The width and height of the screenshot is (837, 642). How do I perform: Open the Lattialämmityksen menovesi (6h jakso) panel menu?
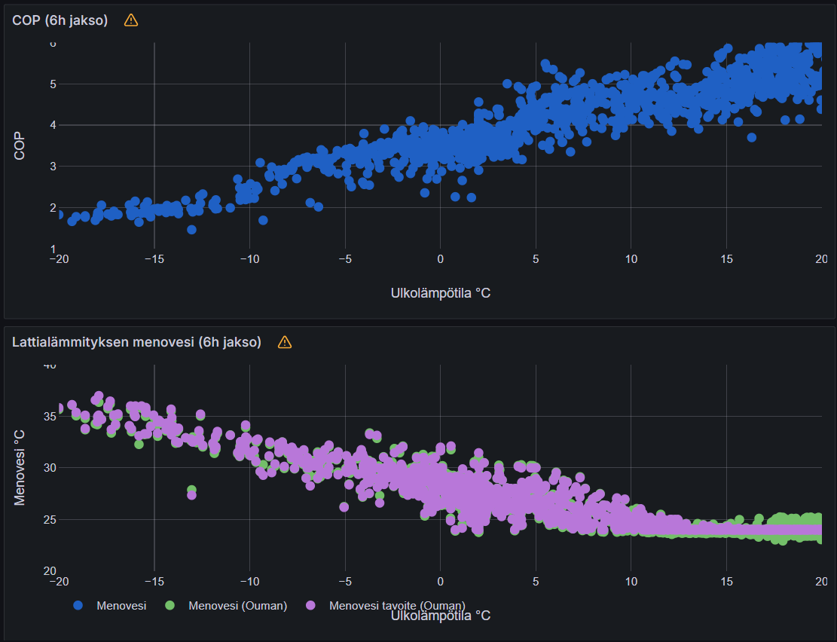point(136,342)
